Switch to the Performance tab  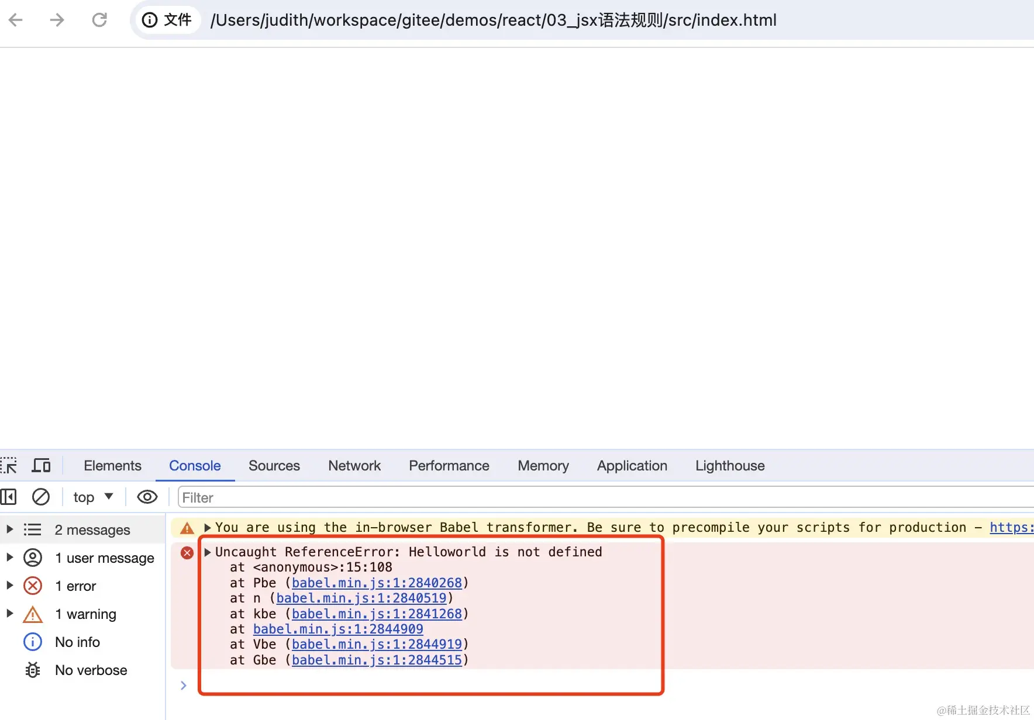[x=449, y=466]
